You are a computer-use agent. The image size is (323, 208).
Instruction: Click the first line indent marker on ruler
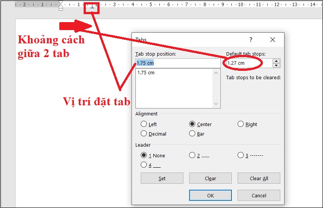coord(61,3)
